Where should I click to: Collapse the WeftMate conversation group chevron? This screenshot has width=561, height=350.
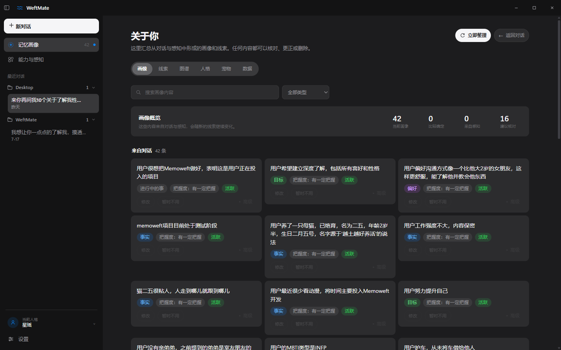(93, 120)
